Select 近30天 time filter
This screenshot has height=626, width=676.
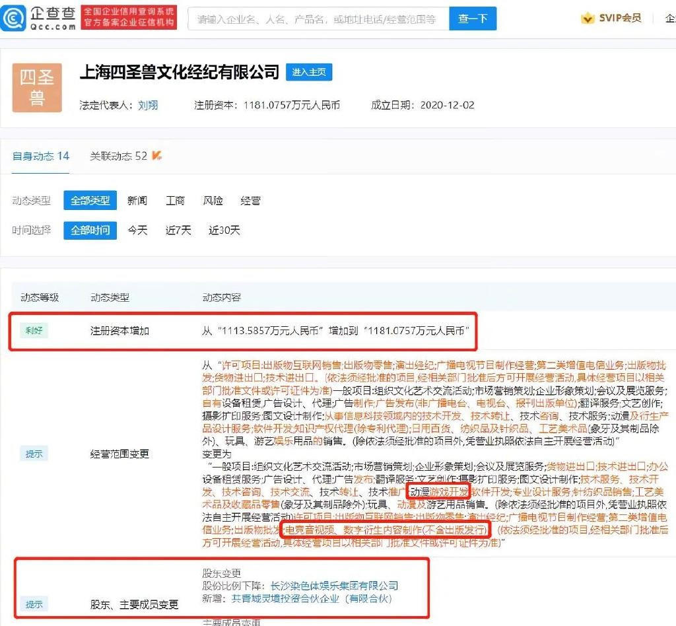pyautogui.click(x=224, y=230)
